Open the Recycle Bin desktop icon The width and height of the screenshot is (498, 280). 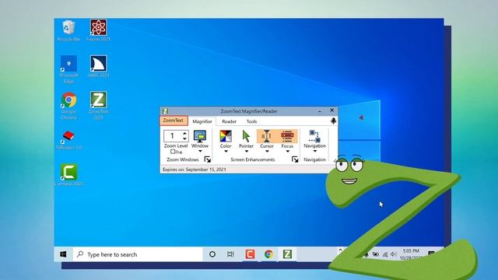point(68,30)
